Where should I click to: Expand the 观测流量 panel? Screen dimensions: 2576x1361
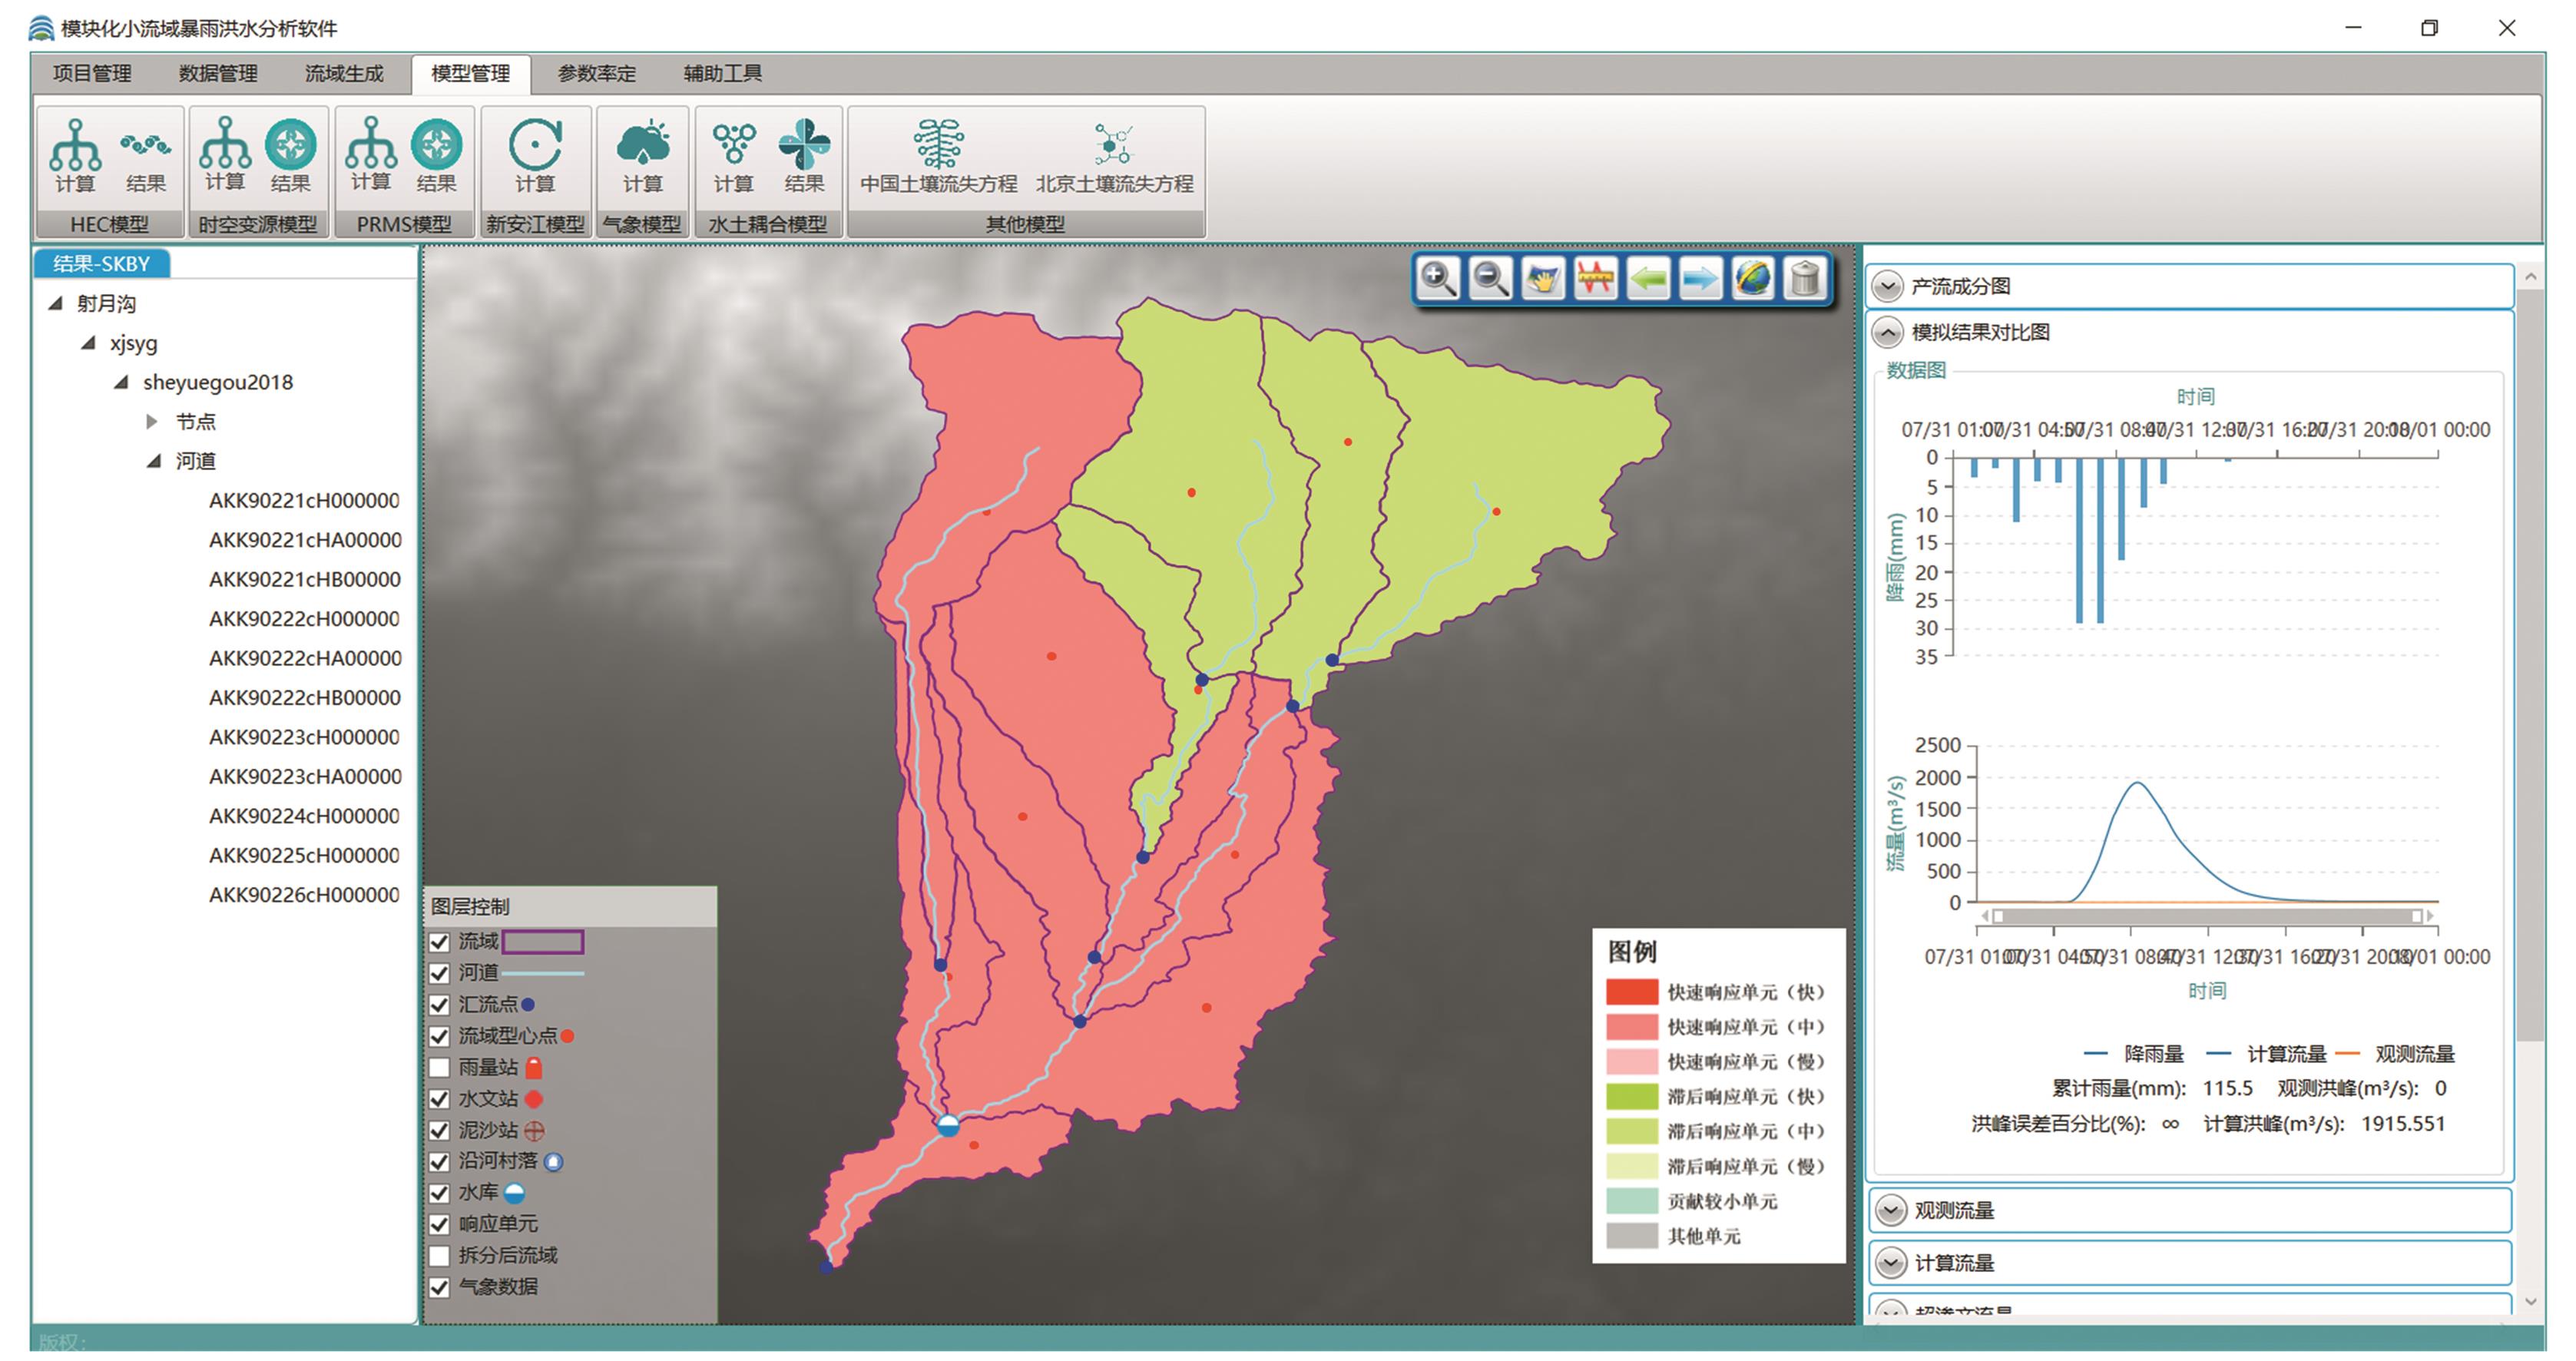(x=1890, y=1211)
